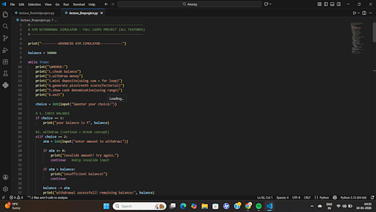Click the Ln 92, Col 1 cursor position
Screen dimensions: 376x212
(x=265, y=198)
